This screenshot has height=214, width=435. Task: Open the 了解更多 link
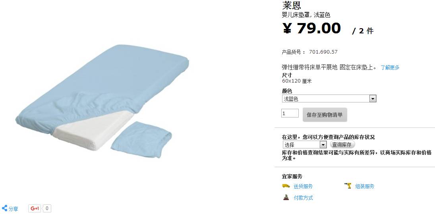coord(390,67)
